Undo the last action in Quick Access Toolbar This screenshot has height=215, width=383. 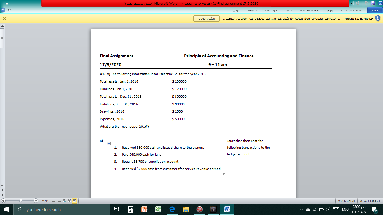coord(358,3)
